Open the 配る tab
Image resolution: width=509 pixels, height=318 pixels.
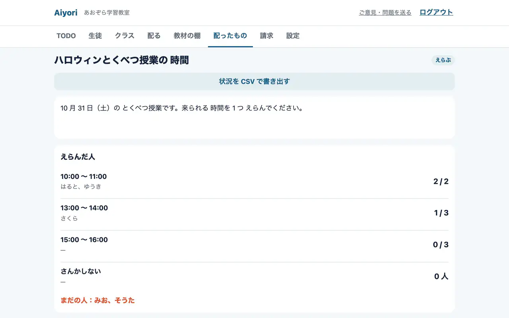point(154,36)
